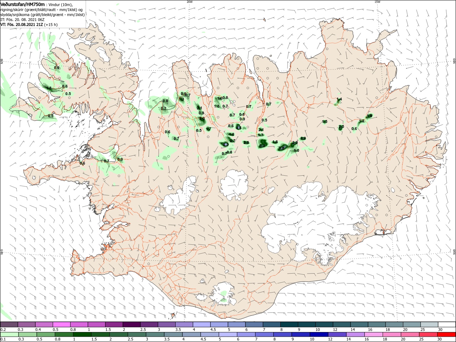The width and height of the screenshot is (456, 342).
Task: Click the red-pink swatch labeled 25, lower row
Action: tap(428, 335)
